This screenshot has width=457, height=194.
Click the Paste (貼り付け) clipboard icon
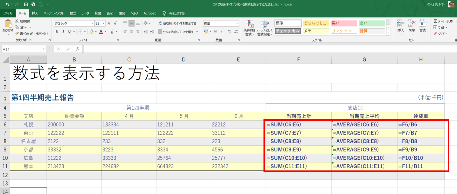pyautogui.click(x=8, y=24)
